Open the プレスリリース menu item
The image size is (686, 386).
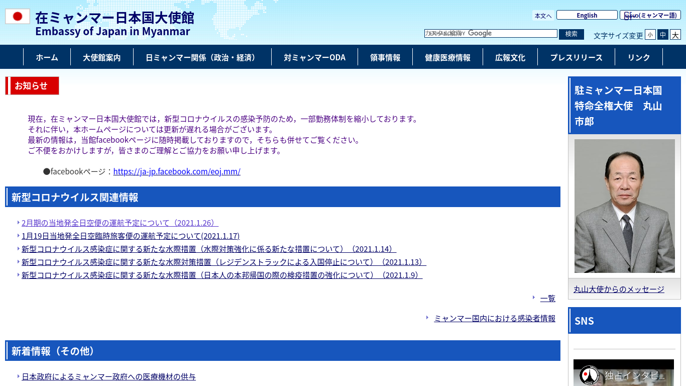pyautogui.click(x=576, y=57)
